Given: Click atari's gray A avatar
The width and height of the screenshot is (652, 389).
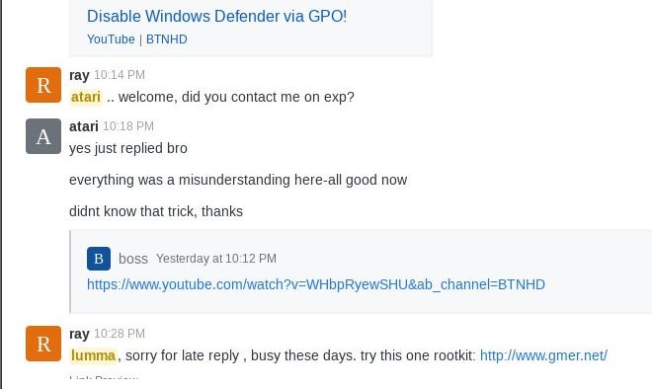Looking at the screenshot, I should [x=43, y=136].
